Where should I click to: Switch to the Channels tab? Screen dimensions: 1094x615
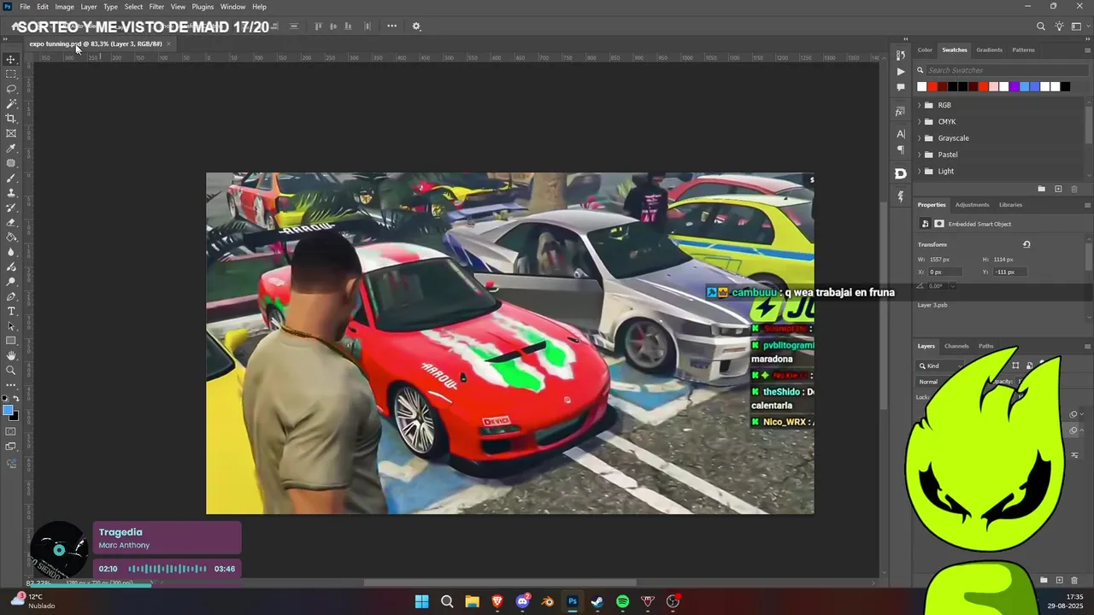tap(956, 346)
